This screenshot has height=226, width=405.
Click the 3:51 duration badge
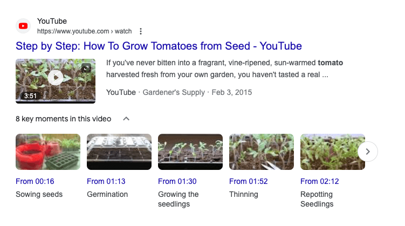click(x=30, y=96)
